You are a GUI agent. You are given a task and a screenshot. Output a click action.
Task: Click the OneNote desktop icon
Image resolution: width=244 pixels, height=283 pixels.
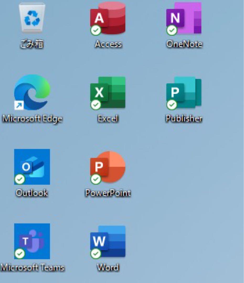point(184,18)
